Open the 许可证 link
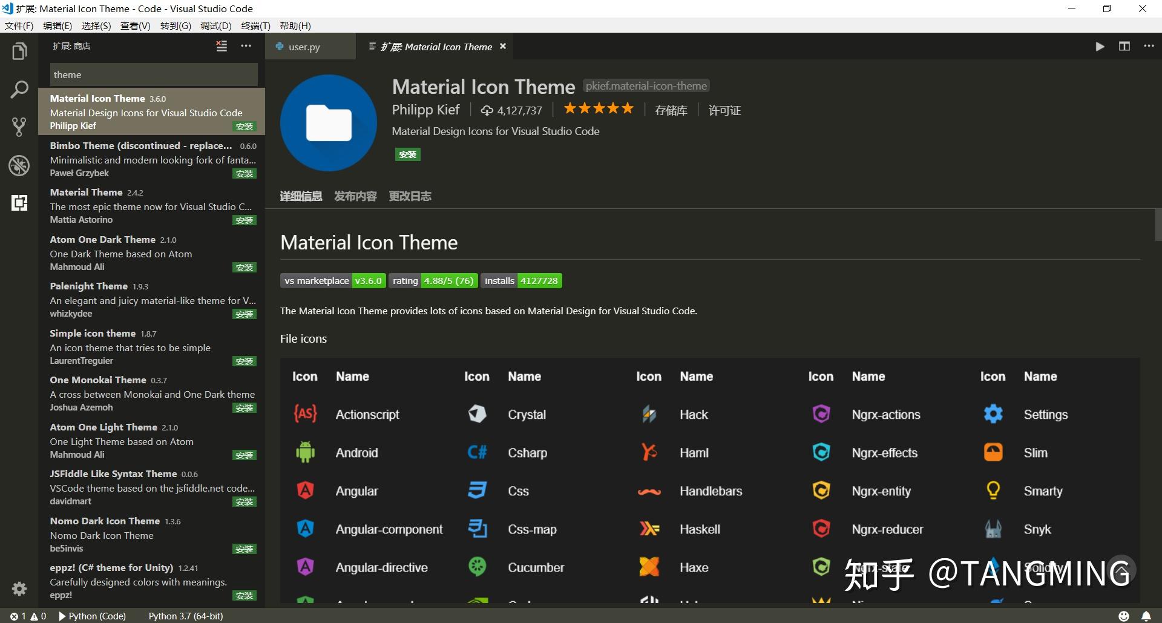 coord(724,110)
